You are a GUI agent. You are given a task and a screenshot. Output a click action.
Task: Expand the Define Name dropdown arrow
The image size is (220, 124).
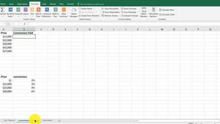(x=94, y=9)
